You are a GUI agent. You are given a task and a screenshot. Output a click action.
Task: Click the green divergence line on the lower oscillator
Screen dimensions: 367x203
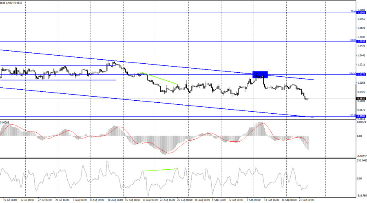coord(160,170)
